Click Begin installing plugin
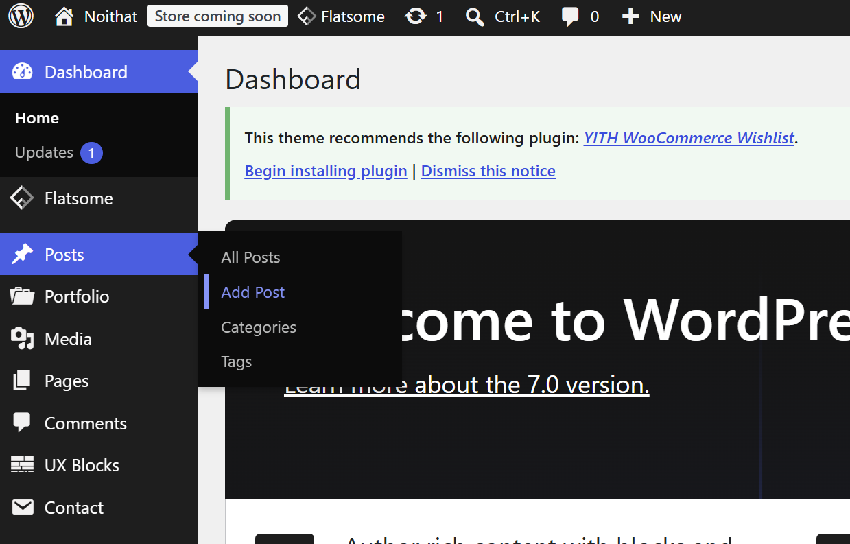Screen dimensions: 850x544 coord(326,171)
